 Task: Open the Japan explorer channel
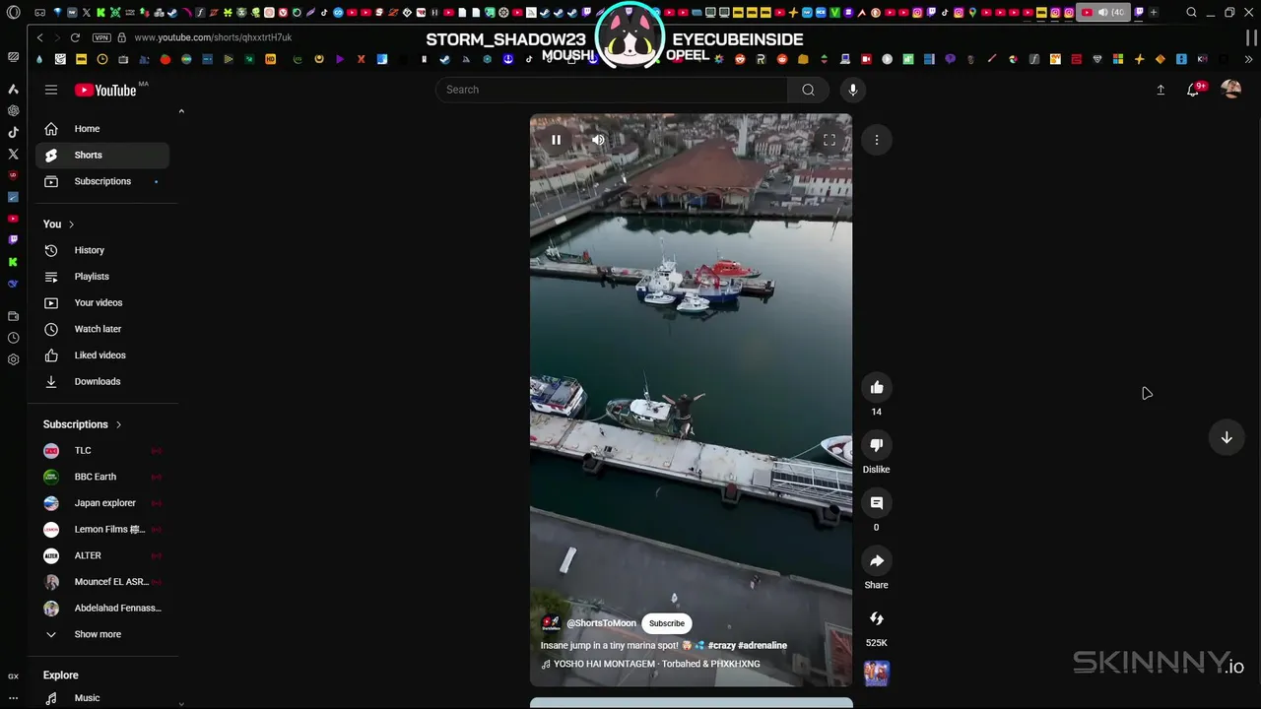click(102, 503)
